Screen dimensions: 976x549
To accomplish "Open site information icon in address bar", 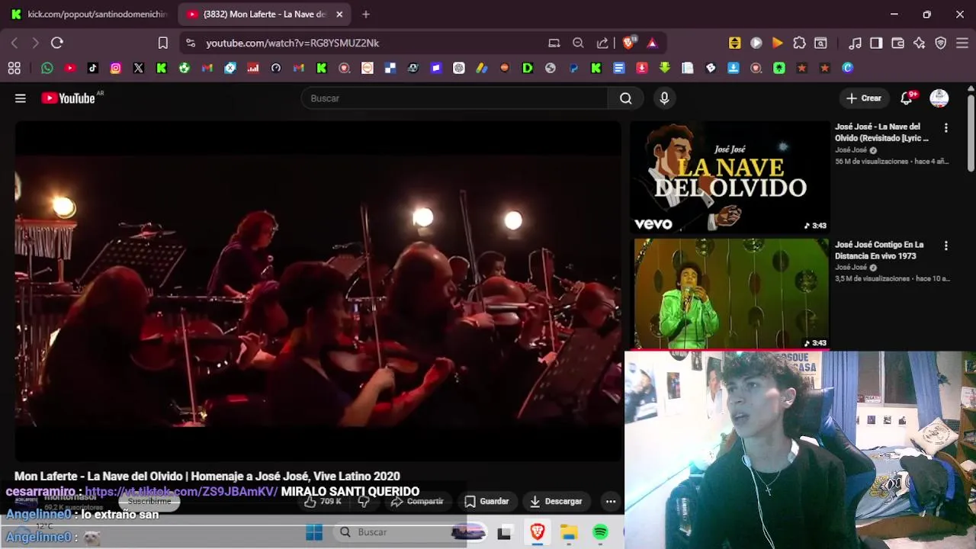I will (x=191, y=43).
